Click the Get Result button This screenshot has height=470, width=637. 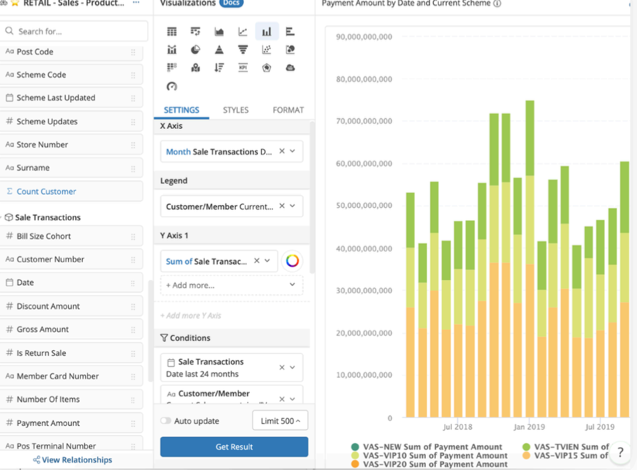click(234, 447)
